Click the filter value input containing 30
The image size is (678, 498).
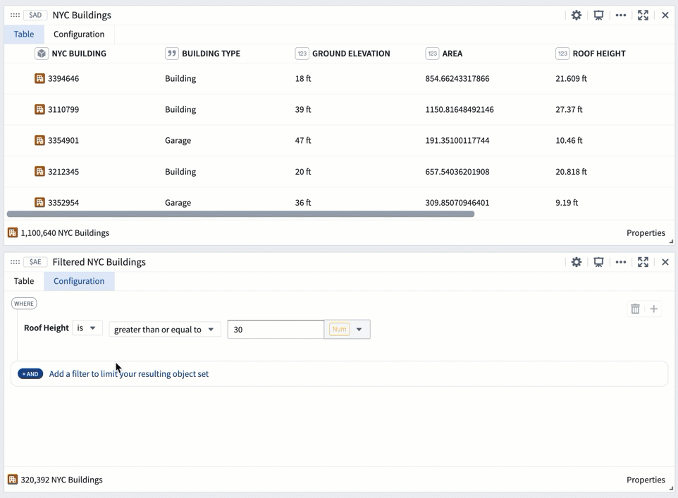coord(276,330)
